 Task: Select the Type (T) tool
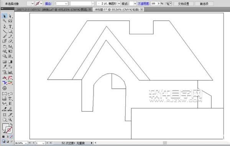click(10, 26)
